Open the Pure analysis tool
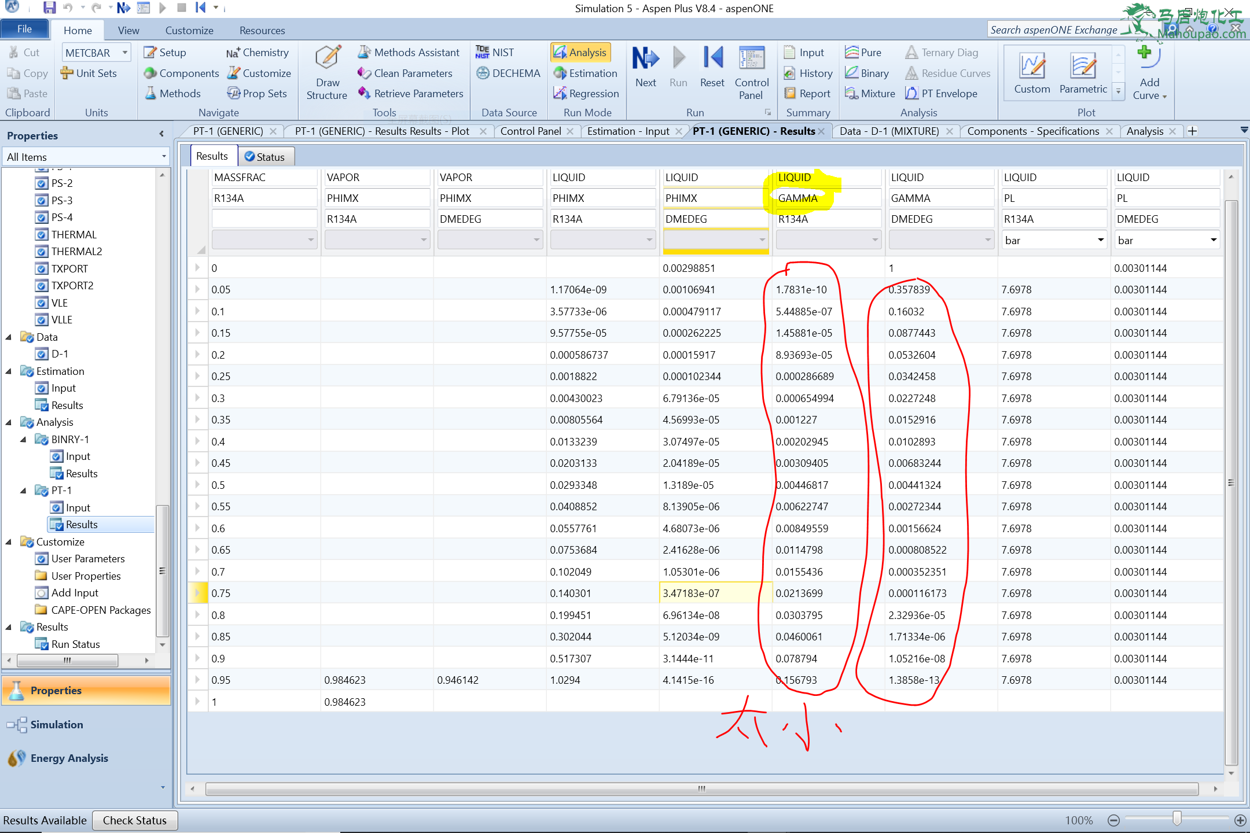This screenshot has width=1250, height=833. click(863, 53)
